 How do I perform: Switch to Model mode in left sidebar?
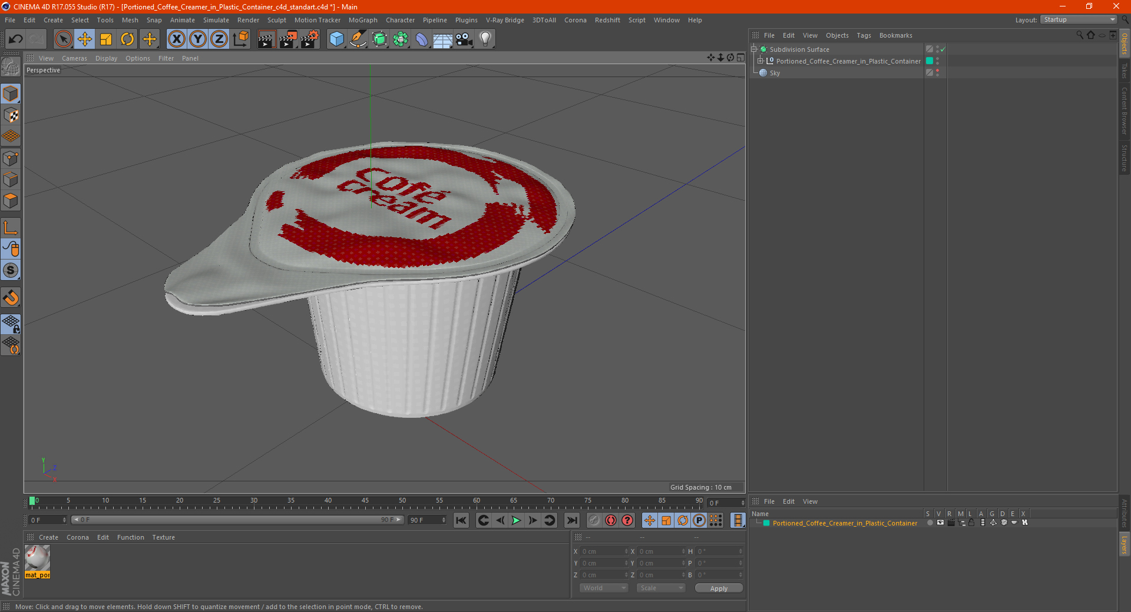(x=11, y=94)
